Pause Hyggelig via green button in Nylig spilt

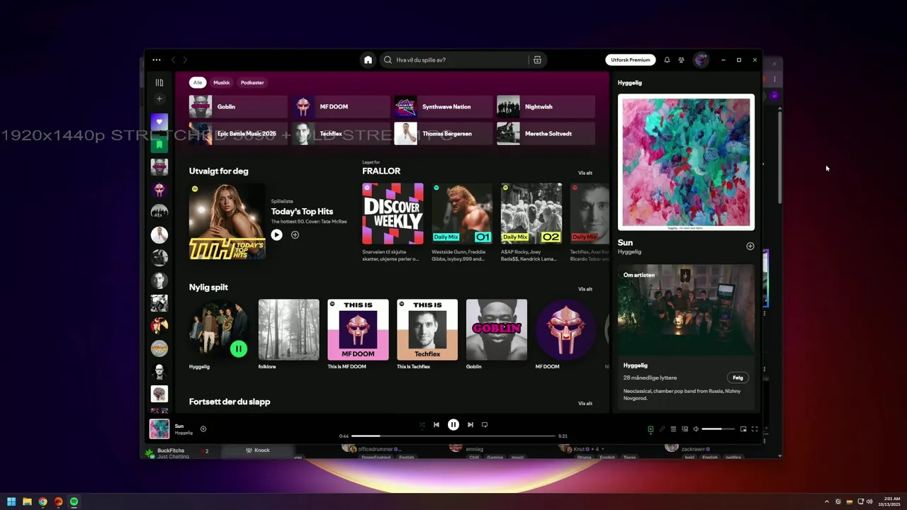[239, 348]
